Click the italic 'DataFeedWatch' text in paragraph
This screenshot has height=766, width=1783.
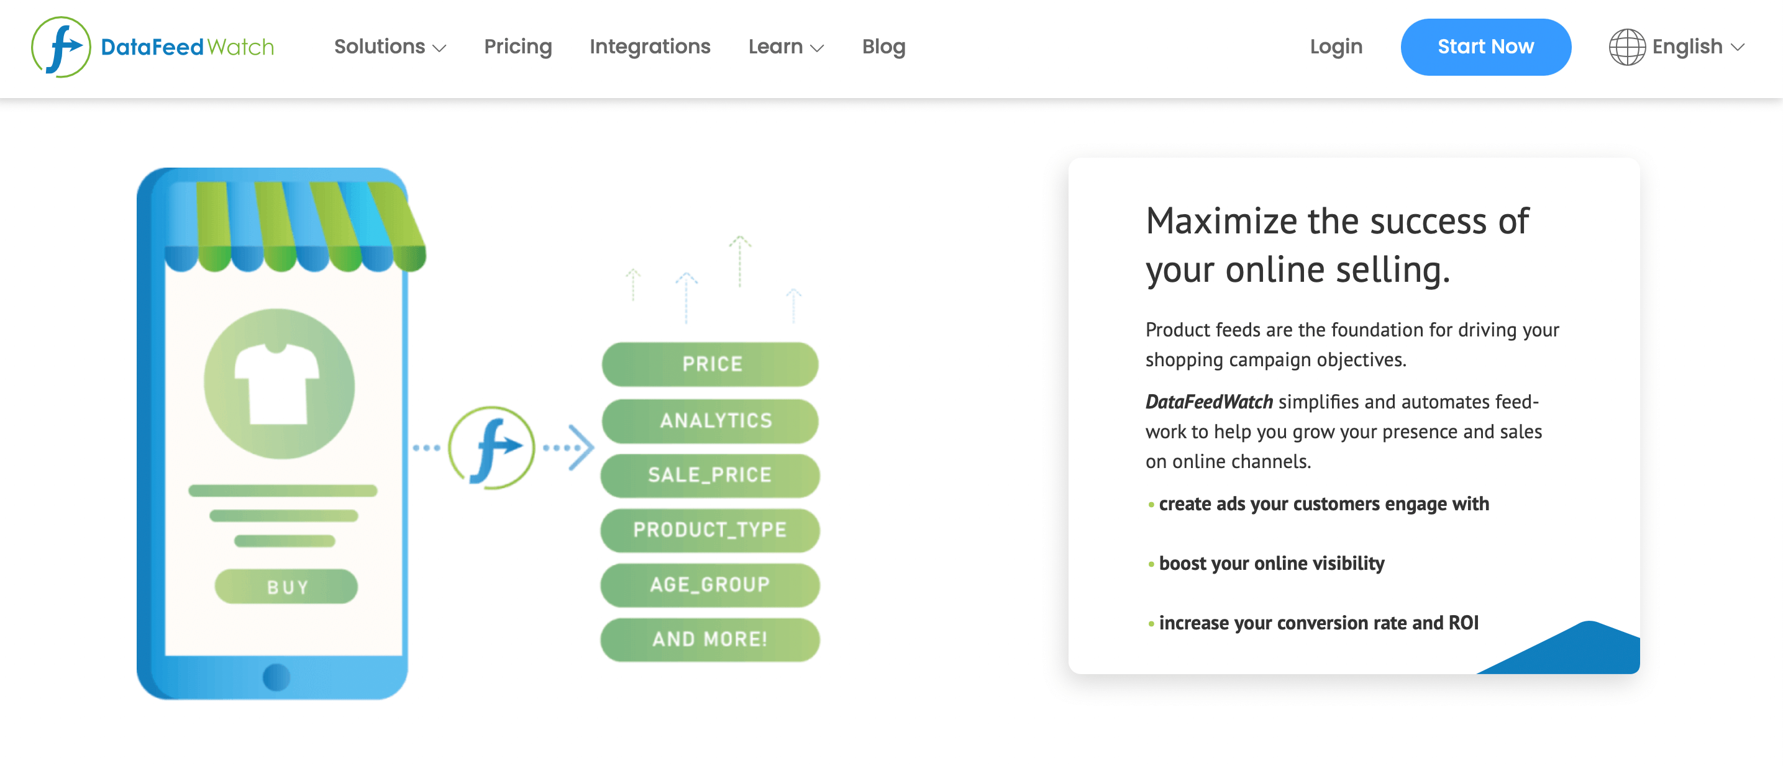pos(1208,402)
